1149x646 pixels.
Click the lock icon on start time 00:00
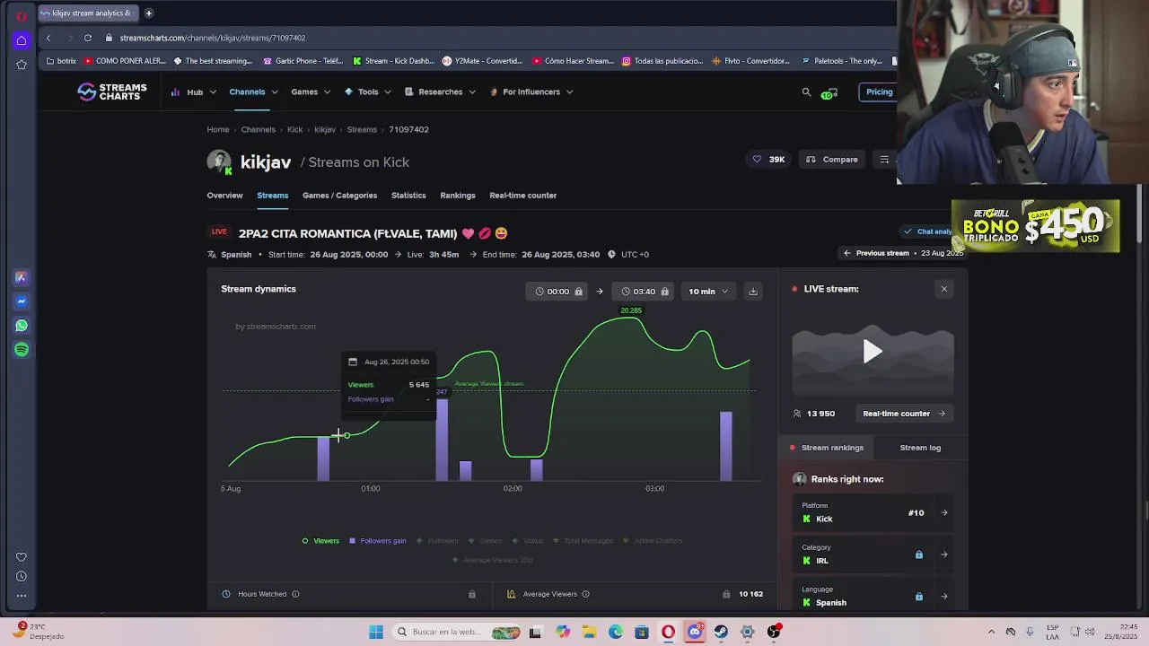click(578, 292)
